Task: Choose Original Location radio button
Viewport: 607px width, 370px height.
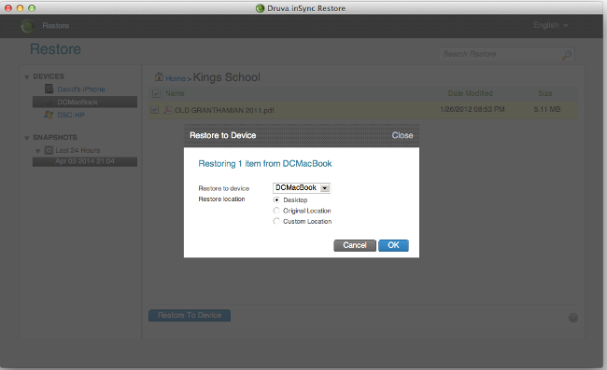Action: coord(276,211)
